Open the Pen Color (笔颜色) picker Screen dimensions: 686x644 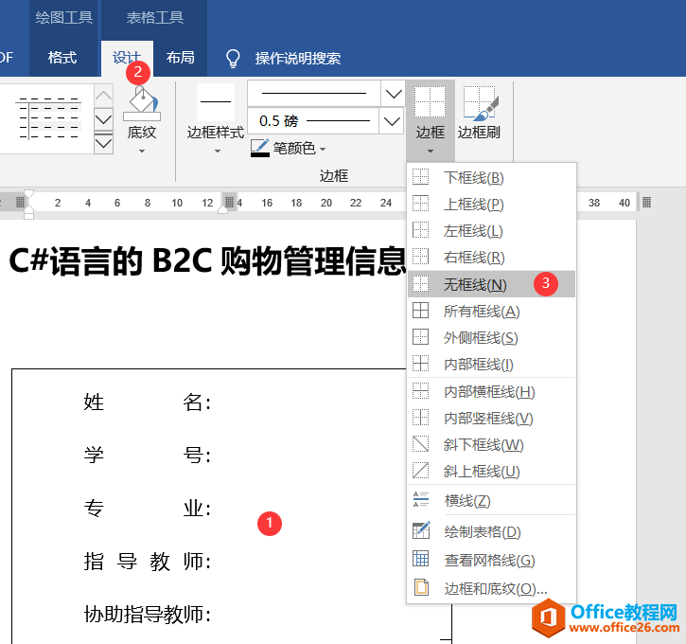pos(289,149)
